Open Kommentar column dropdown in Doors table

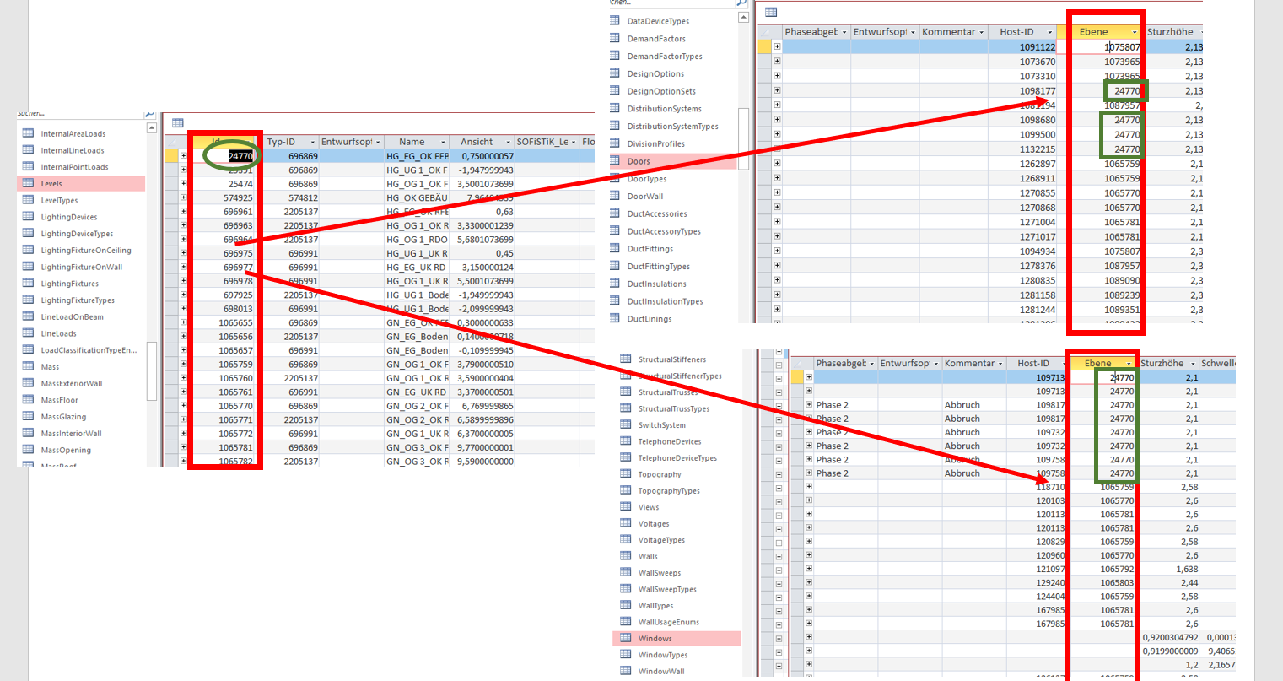click(x=981, y=32)
